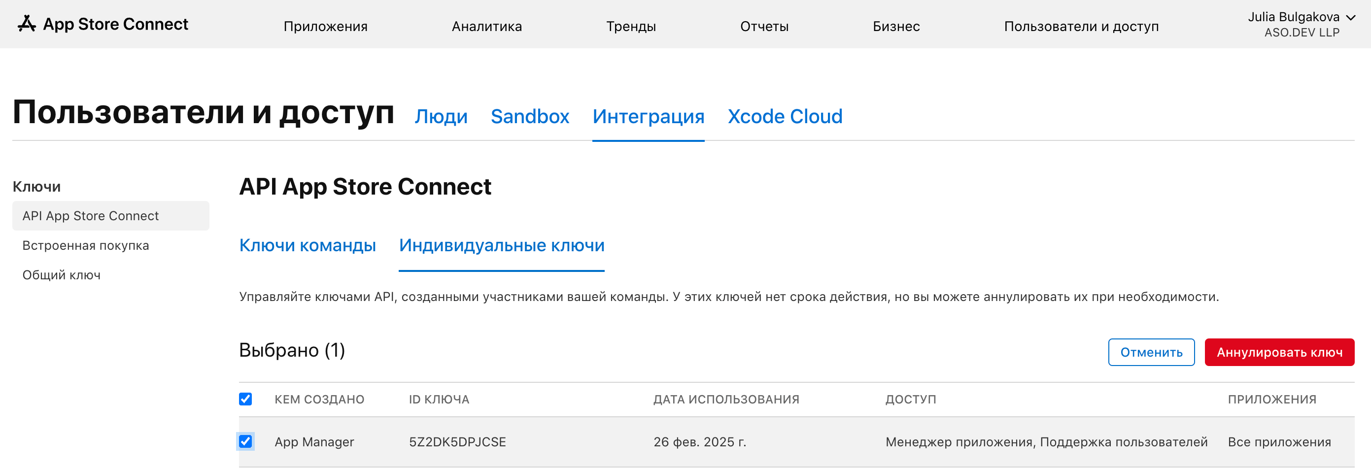This screenshot has width=1371, height=468.
Task: Open Отчеты from the top bar
Action: 764,26
